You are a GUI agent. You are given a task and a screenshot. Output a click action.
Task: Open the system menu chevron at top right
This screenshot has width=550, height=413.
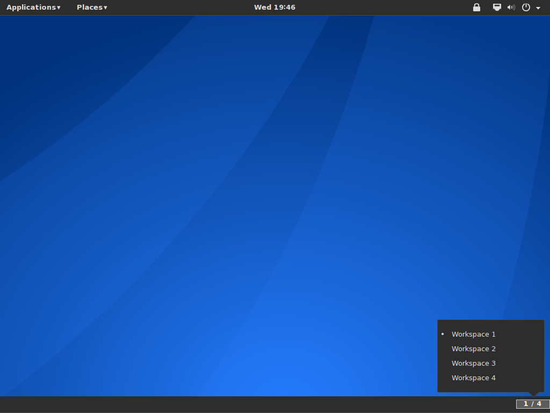coord(538,8)
